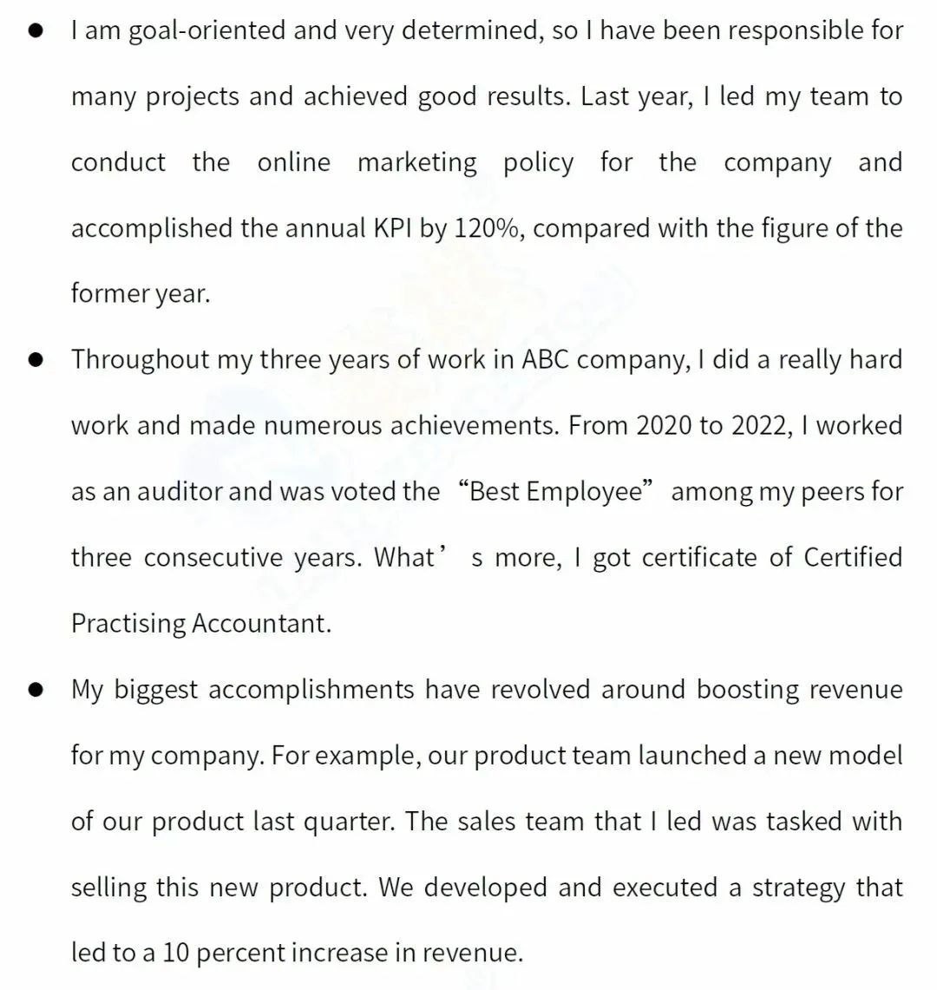The width and height of the screenshot is (937, 990).
Task: Click the "ABC" company name
Action: tap(545, 360)
